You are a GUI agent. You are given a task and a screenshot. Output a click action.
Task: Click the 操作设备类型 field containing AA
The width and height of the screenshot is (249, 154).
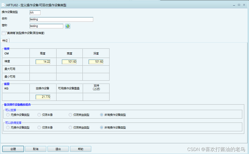35,12
